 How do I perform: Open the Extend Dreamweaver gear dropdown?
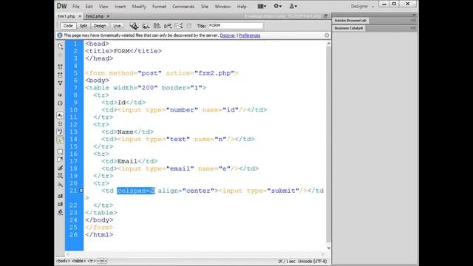[278, 6]
